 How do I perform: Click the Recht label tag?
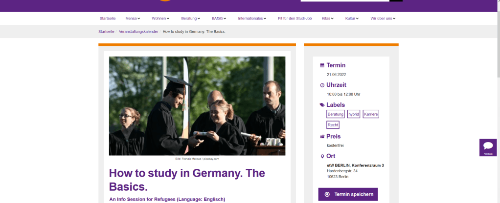333,125
